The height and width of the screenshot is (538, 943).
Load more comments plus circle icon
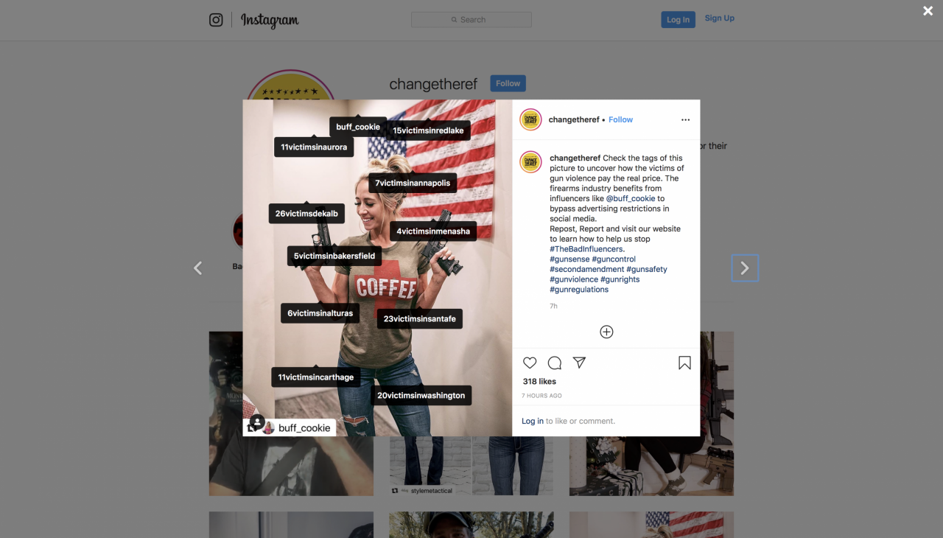pyautogui.click(x=606, y=332)
